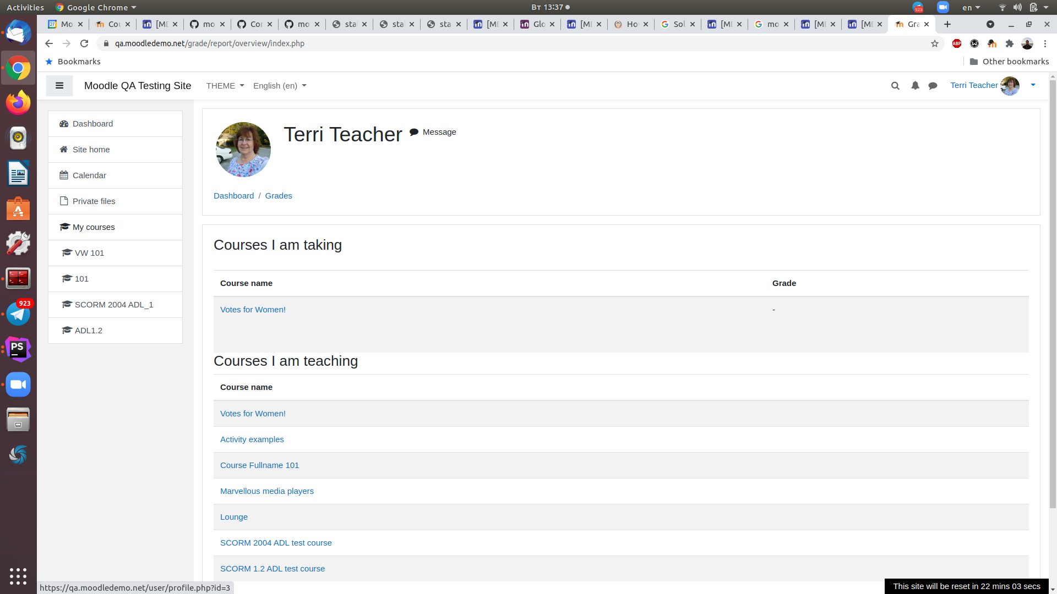Viewport: 1057px width, 594px height.
Task: Click the Message button beside Terri Teacher
Action: [433, 132]
